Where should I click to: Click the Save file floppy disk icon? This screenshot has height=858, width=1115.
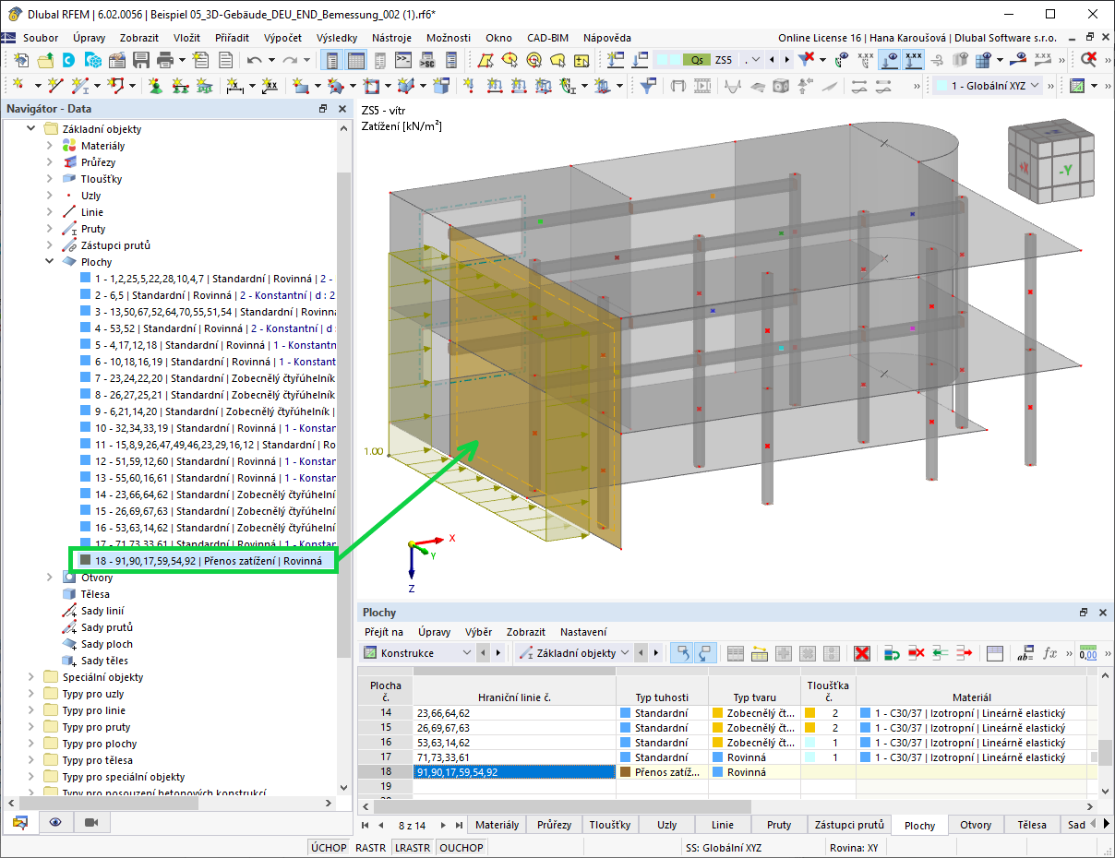[141, 60]
